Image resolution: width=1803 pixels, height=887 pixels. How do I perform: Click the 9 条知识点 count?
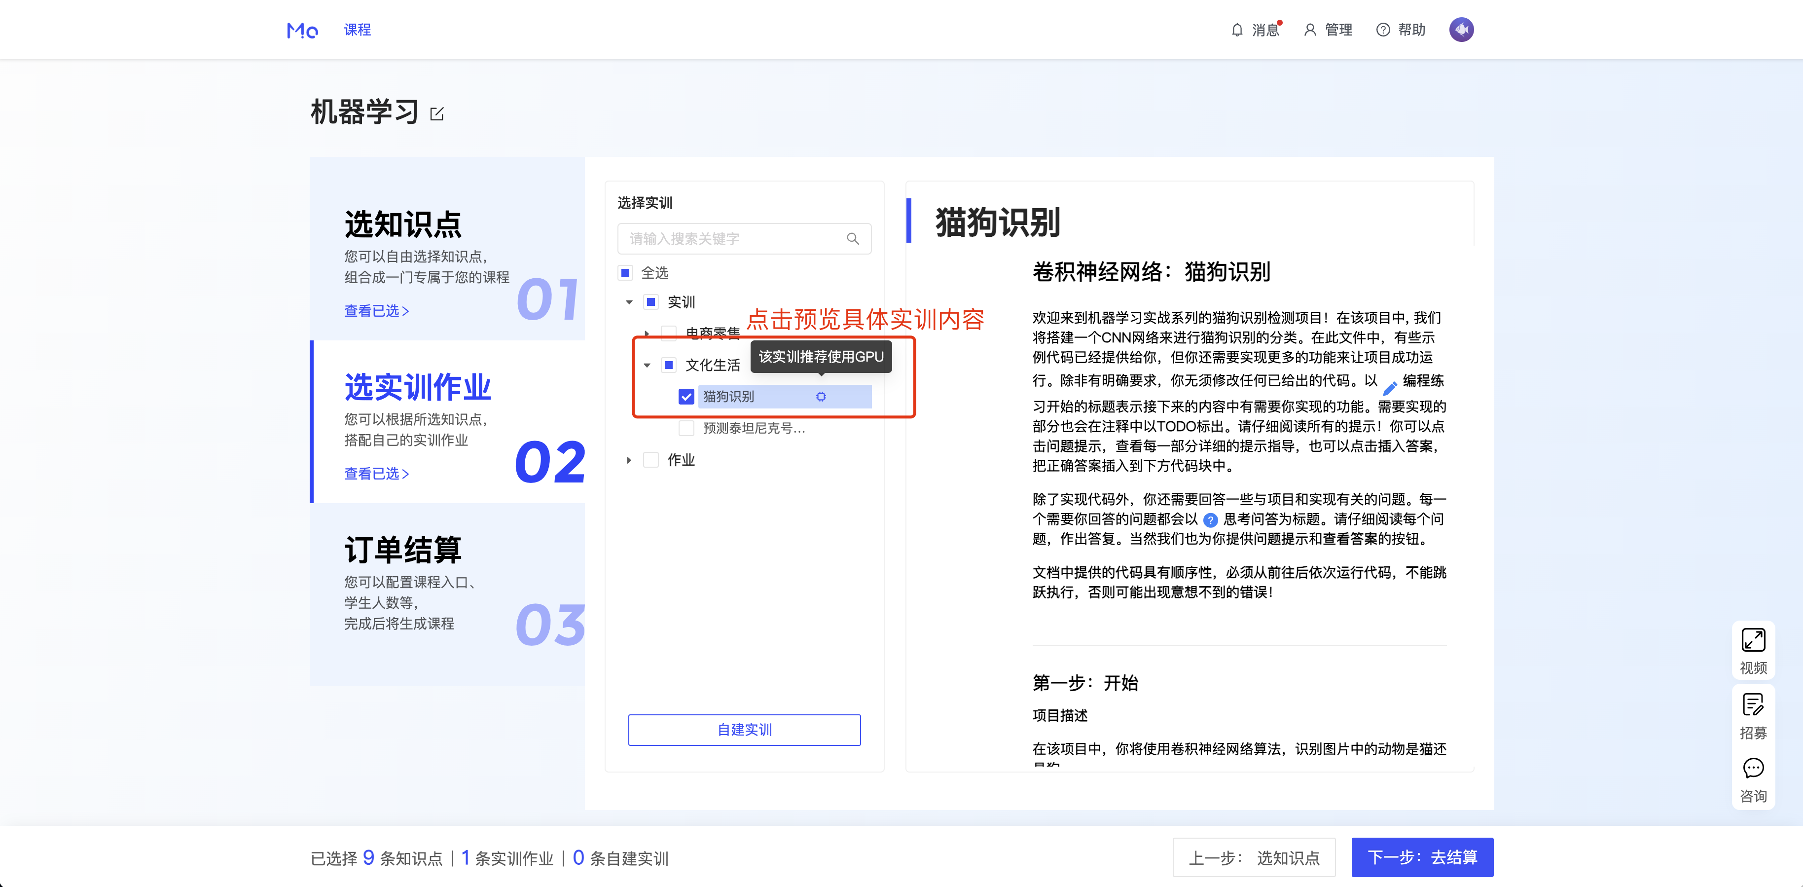402,857
